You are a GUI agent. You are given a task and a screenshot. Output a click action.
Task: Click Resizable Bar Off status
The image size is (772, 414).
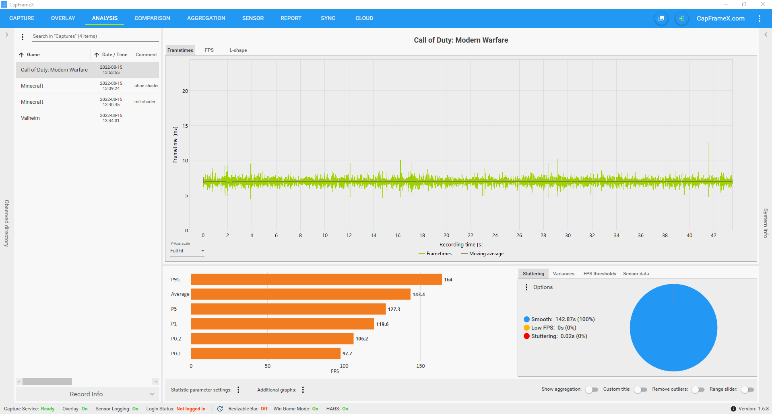[x=264, y=409]
